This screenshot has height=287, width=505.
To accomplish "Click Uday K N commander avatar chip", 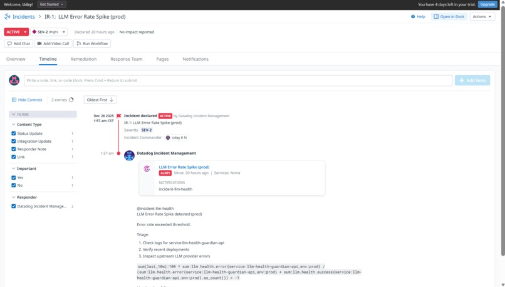I will 177,137.
